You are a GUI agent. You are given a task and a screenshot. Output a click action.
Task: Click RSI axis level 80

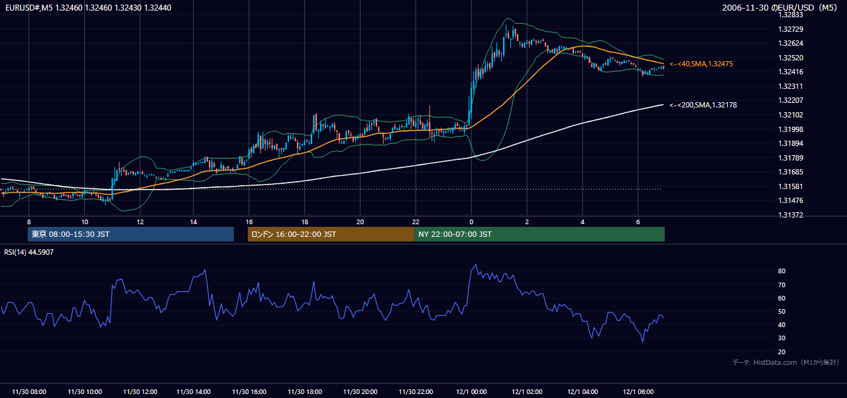point(782,271)
